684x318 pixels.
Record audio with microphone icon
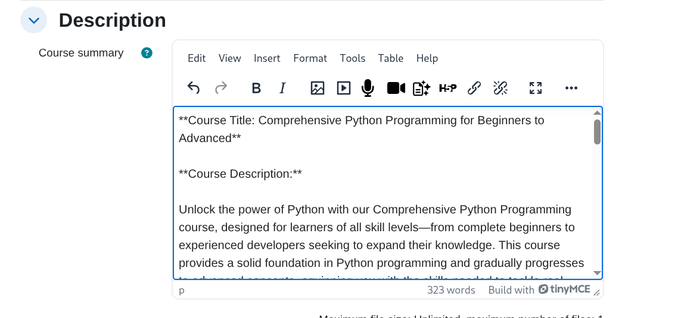click(x=368, y=88)
